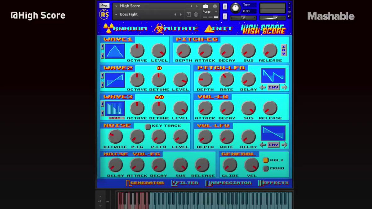Save the preset with the floppy icon

point(189,15)
